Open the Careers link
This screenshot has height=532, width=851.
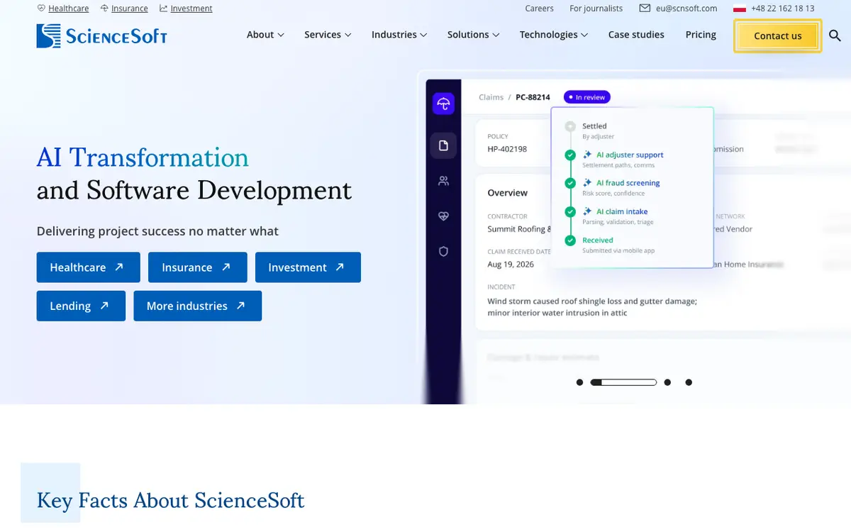539,9
